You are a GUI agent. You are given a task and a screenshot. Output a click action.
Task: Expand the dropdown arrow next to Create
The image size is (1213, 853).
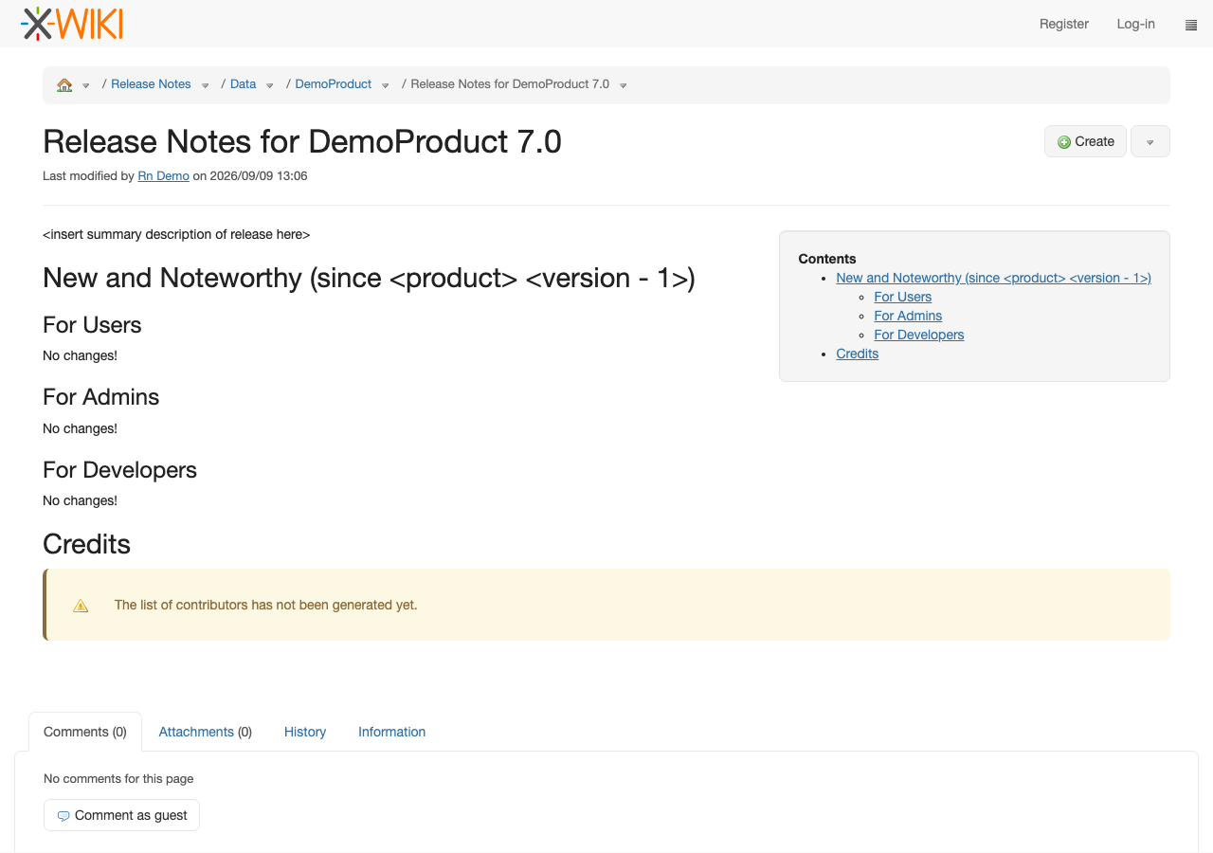[1150, 141]
